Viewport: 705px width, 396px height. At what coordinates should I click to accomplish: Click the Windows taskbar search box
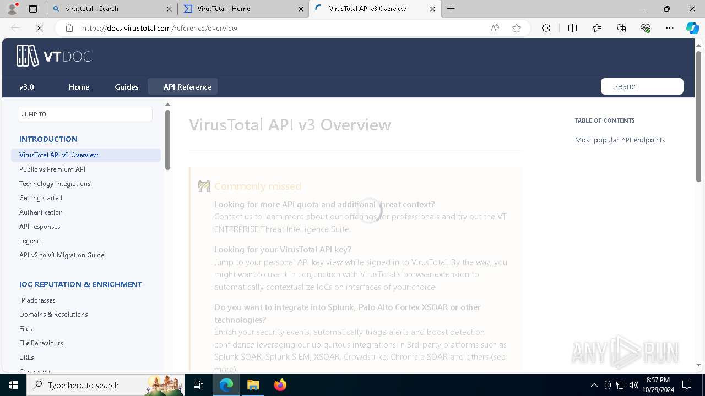click(105, 385)
